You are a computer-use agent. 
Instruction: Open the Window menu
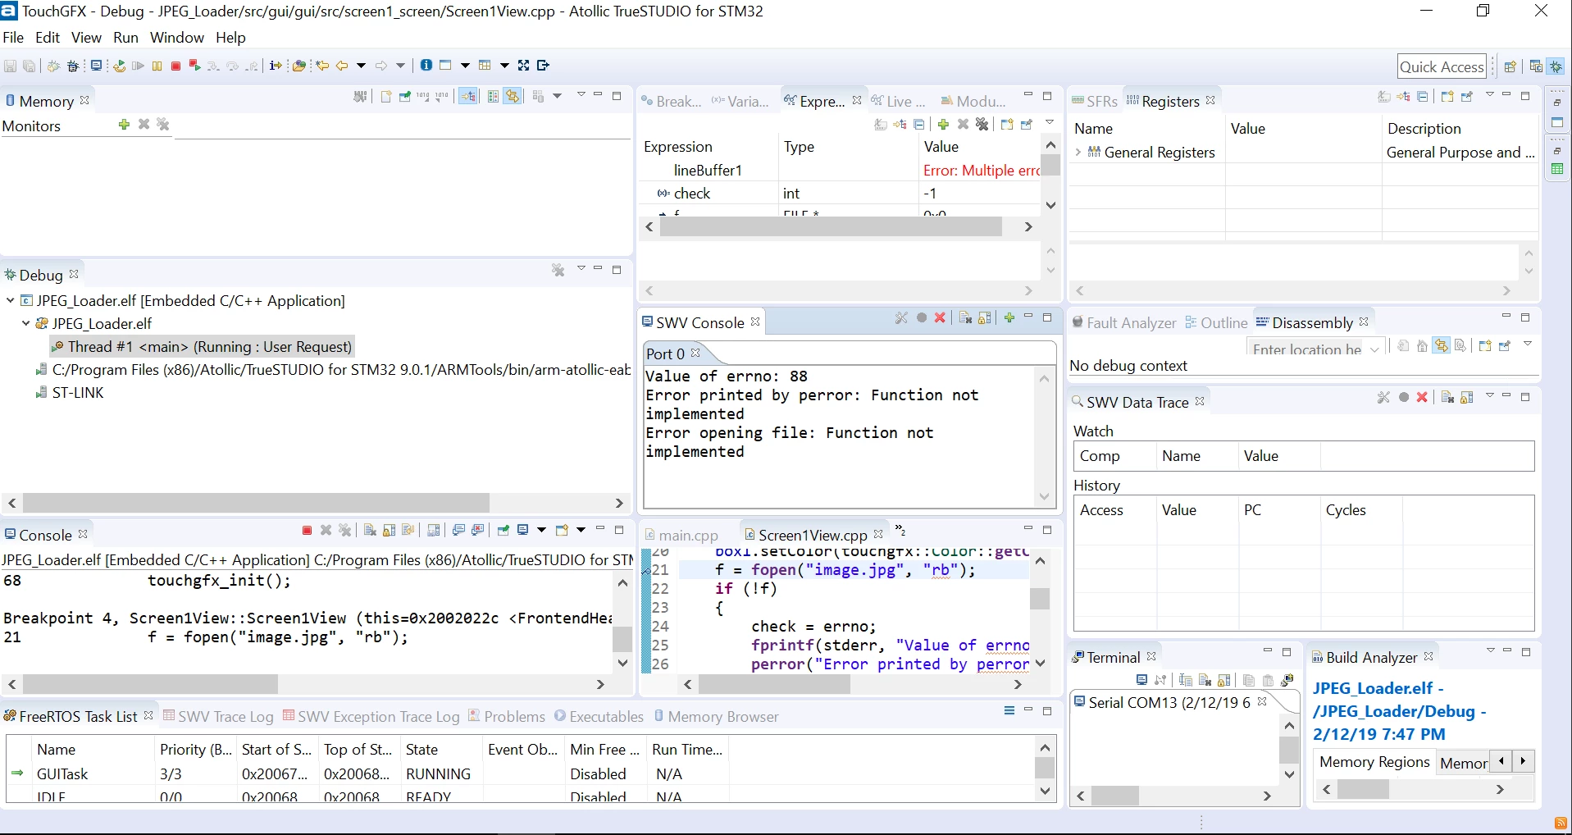177,38
